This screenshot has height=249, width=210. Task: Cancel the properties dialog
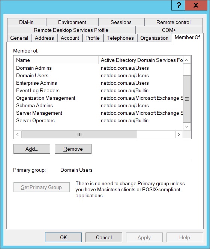pos(104,237)
